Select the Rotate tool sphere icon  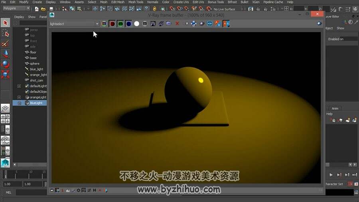click(x=5, y=64)
